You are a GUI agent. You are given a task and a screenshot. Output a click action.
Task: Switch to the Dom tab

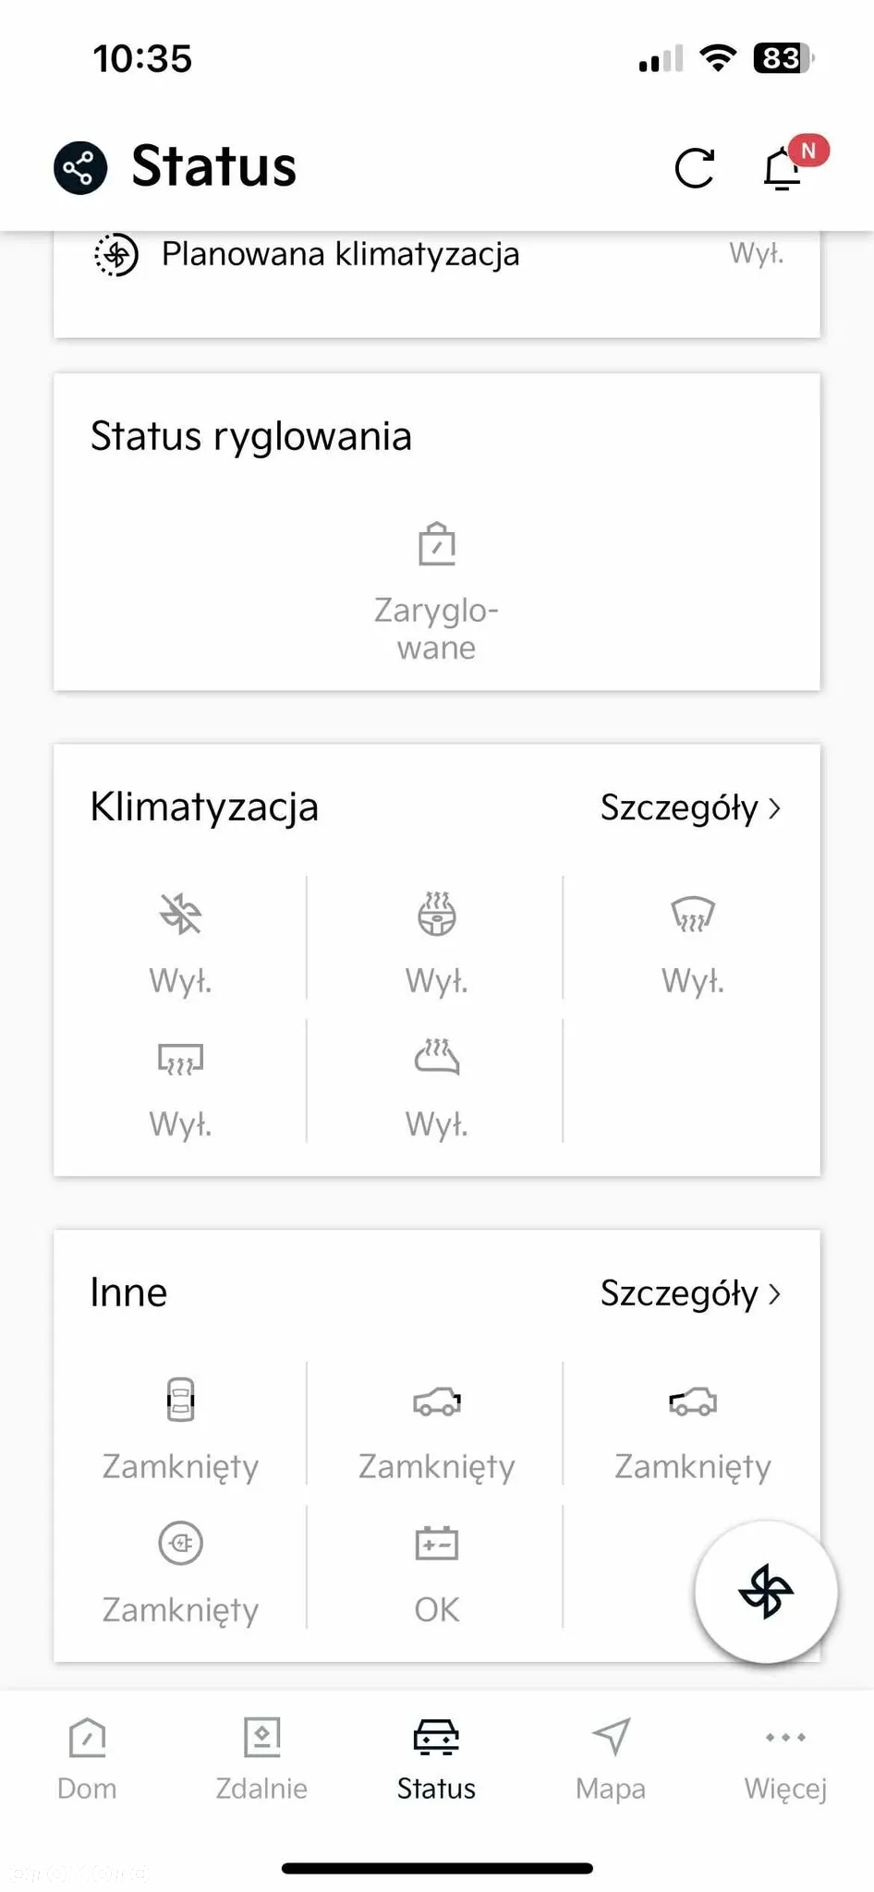tap(87, 1759)
